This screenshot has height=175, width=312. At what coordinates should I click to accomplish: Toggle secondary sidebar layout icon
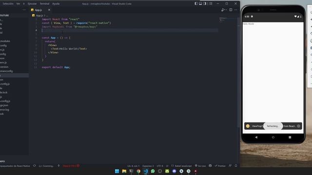205,3
